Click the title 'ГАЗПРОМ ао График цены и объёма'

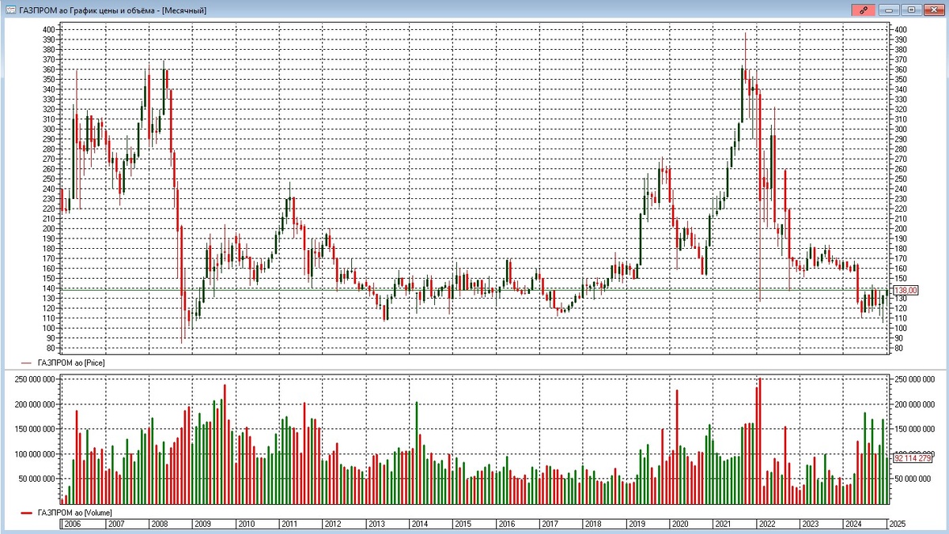pyautogui.click(x=89, y=10)
